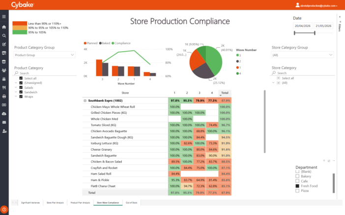Click the focus mode icon above Department

pyautogui.click(x=329, y=161)
